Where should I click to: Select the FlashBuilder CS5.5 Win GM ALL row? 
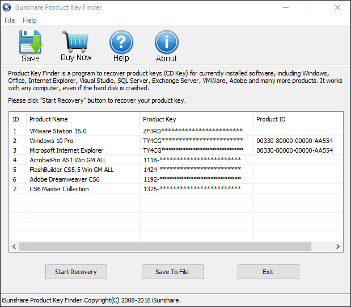click(x=176, y=170)
